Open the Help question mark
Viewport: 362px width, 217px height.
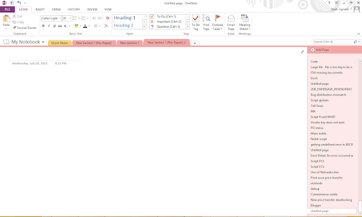(329, 3)
